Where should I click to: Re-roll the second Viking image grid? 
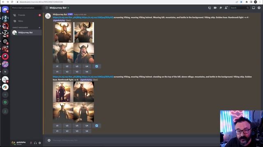[x=97, y=126]
